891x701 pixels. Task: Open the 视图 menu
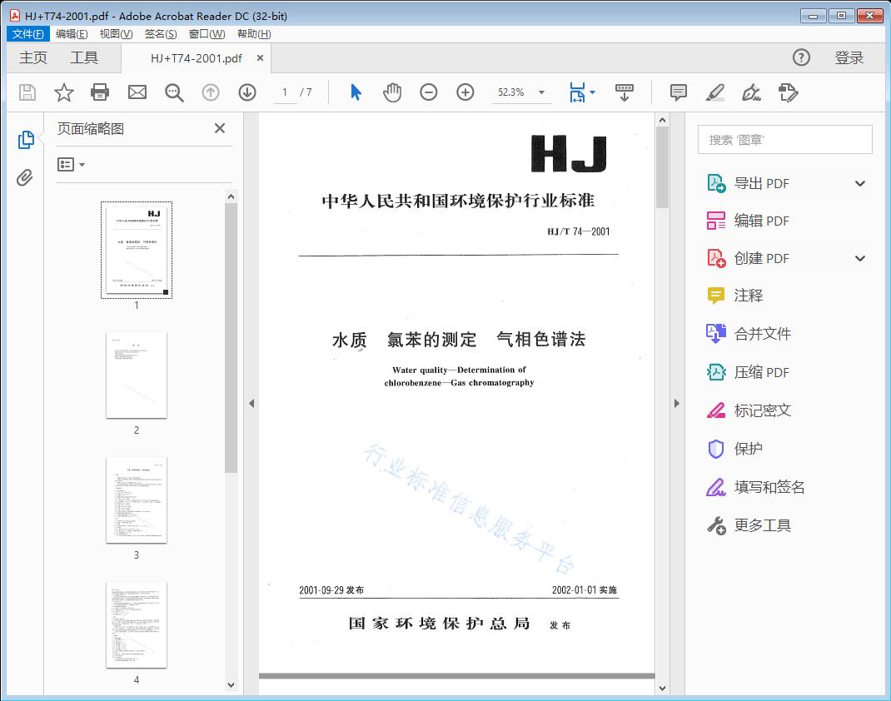point(114,34)
